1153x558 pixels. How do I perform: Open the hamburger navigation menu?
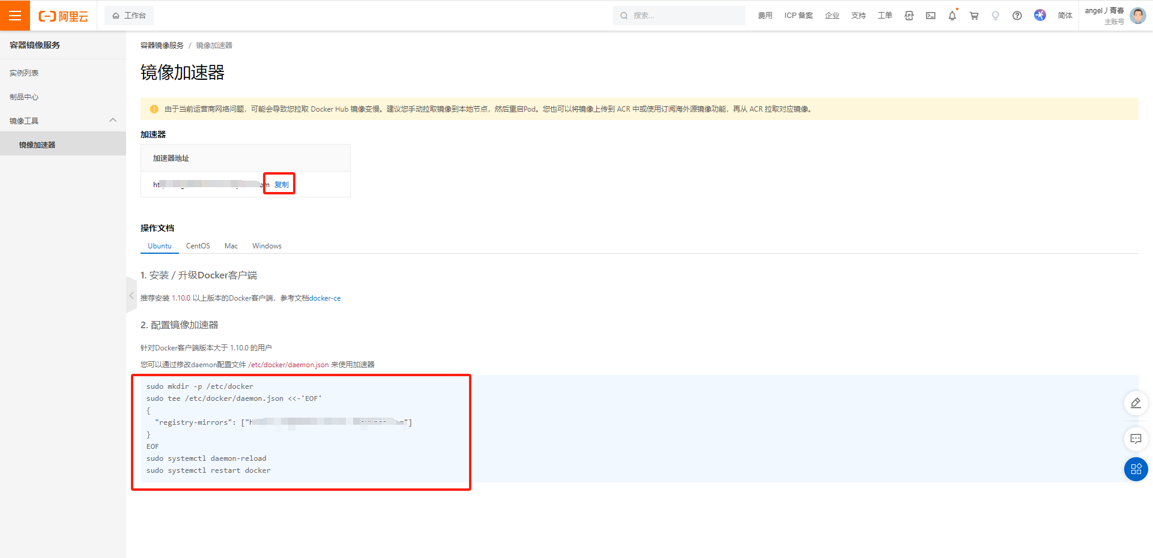click(x=15, y=16)
